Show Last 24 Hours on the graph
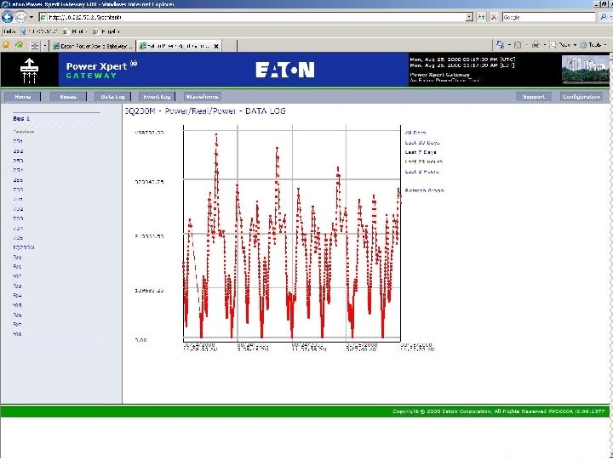 (424, 161)
